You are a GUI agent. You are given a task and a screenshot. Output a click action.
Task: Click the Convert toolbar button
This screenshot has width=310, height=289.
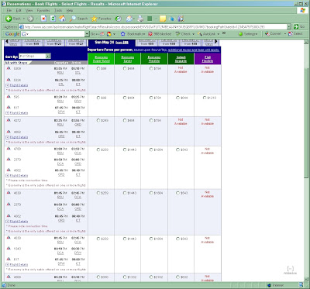point(273,34)
